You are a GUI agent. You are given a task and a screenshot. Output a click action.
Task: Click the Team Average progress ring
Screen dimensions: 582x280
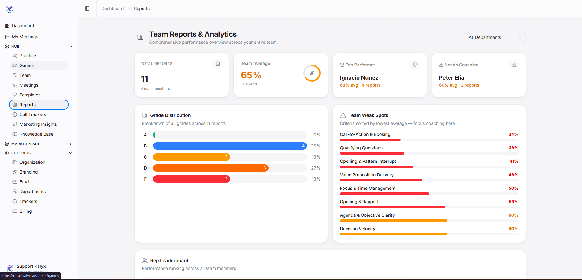tap(312, 73)
